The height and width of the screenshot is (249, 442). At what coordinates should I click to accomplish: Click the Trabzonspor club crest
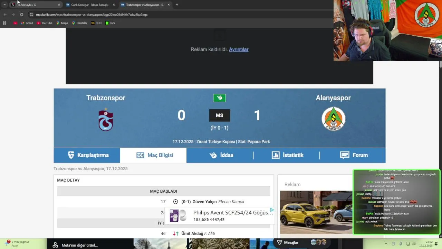click(106, 119)
